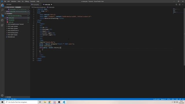Select mysql.php in Open Editors list
Viewport: 185px width, 104px height.
tap(17, 9)
